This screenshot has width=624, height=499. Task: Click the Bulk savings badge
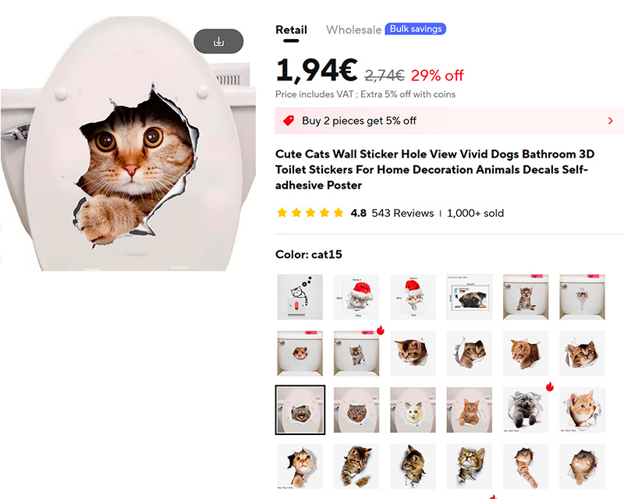[x=415, y=30]
